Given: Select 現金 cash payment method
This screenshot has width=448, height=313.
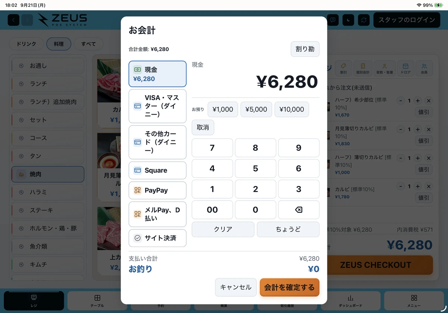Looking at the screenshot, I should pyautogui.click(x=158, y=74).
